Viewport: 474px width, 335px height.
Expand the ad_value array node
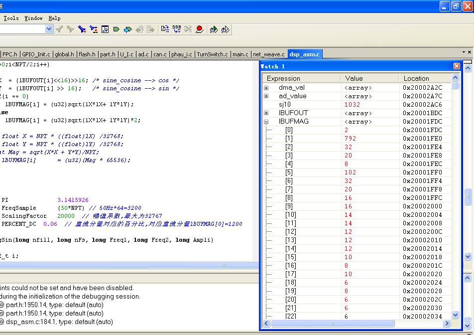click(x=266, y=96)
